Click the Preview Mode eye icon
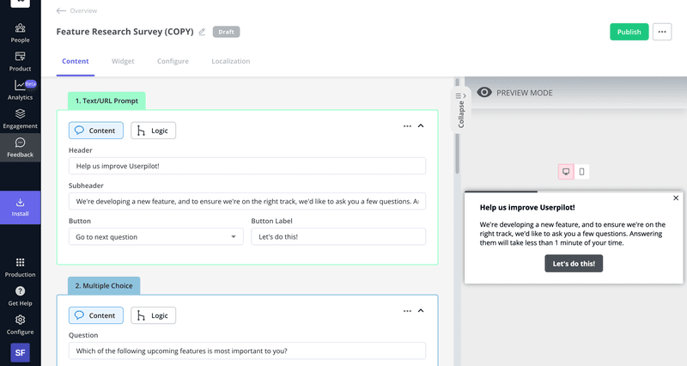Screen dimensions: 687x366 [484, 93]
